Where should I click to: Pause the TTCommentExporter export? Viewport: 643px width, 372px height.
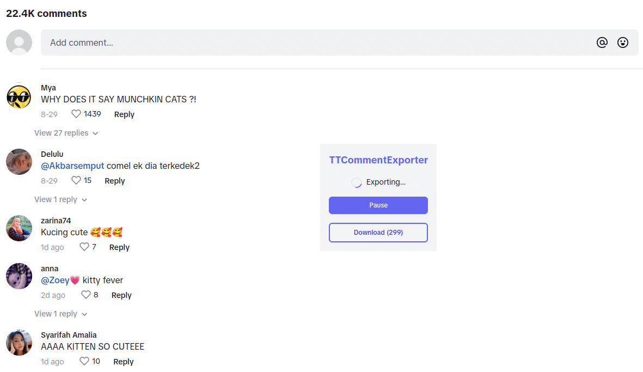coord(378,205)
